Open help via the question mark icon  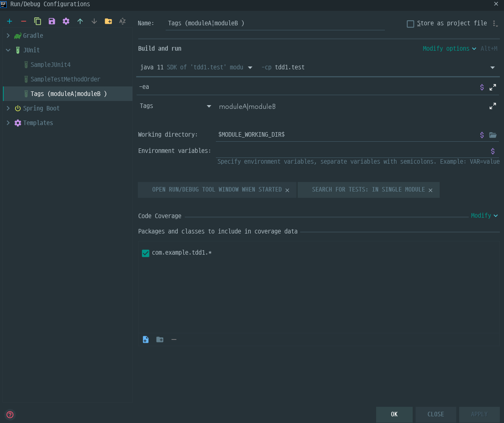10,414
